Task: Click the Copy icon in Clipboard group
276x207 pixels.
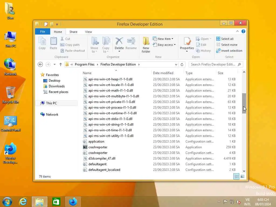Action: click(x=42, y=43)
